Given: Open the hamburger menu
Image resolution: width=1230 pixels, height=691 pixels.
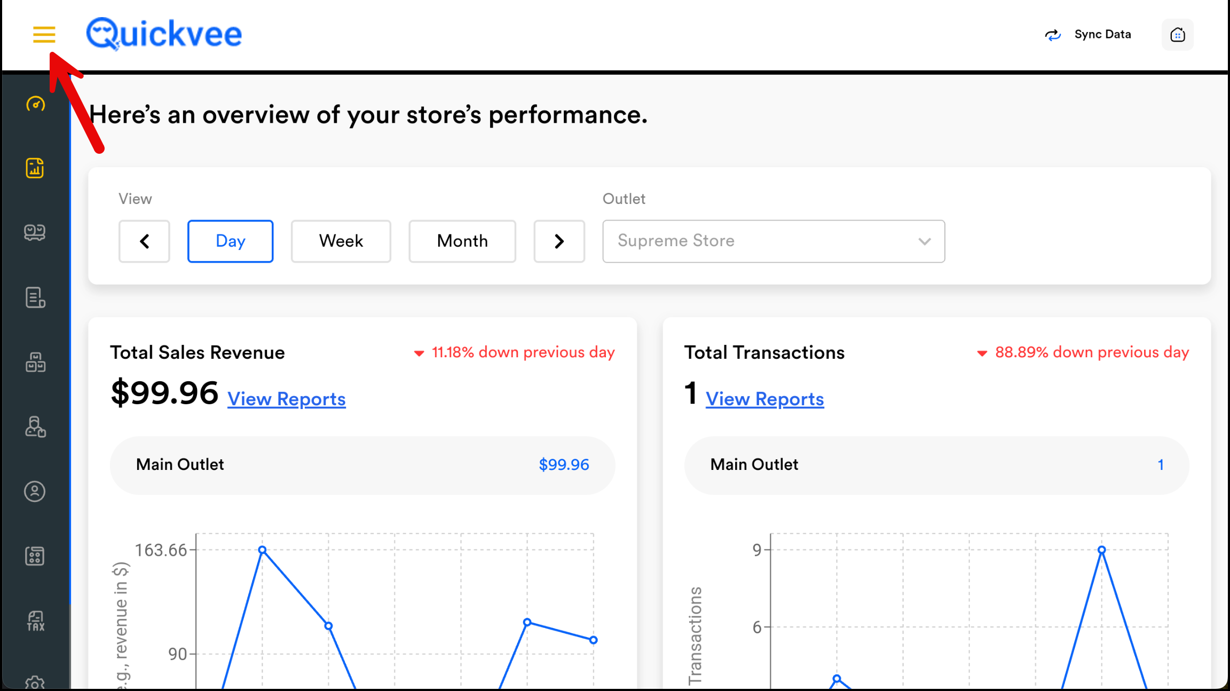Looking at the screenshot, I should pyautogui.click(x=44, y=35).
